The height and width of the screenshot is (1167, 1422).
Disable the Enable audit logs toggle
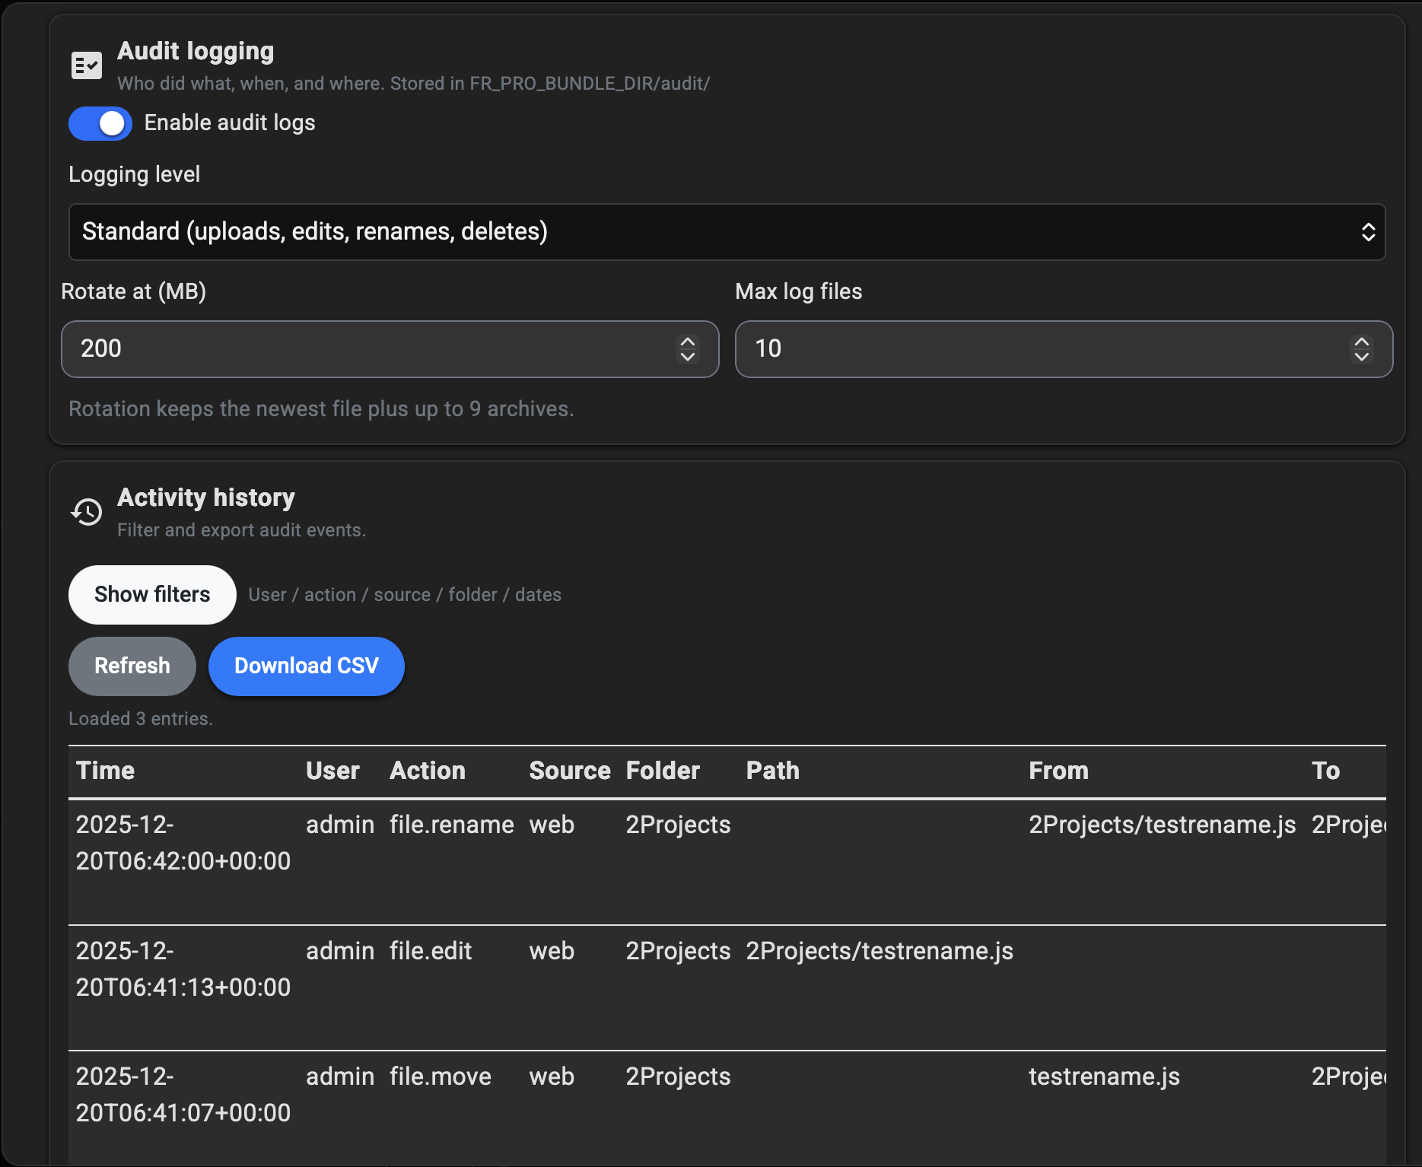click(x=100, y=122)
